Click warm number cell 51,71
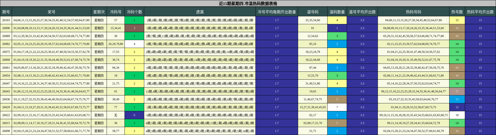Image resolution: width=496 pixels, height=135 pixels. pos(313,131)
